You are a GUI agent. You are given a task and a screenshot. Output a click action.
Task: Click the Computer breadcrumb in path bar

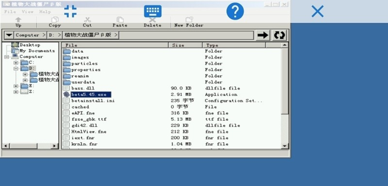pyautogui.click(x=27, y=35)
